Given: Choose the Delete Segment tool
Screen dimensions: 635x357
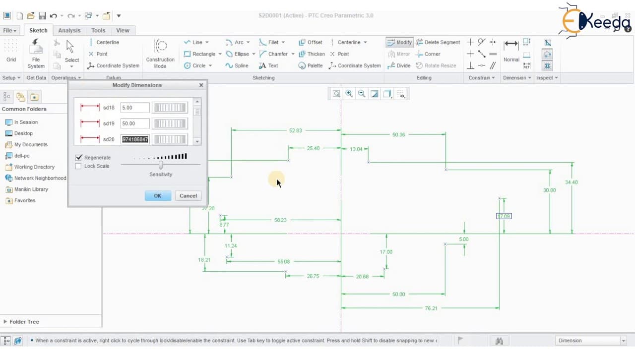Looking at the screenshot, I should (438, 42).
